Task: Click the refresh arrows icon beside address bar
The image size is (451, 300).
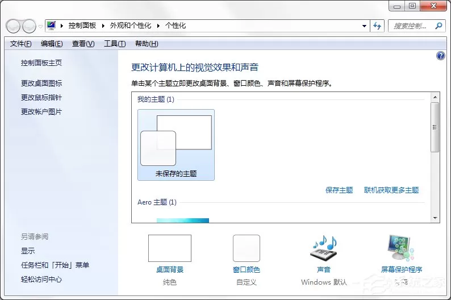Action: click(377, 26)
